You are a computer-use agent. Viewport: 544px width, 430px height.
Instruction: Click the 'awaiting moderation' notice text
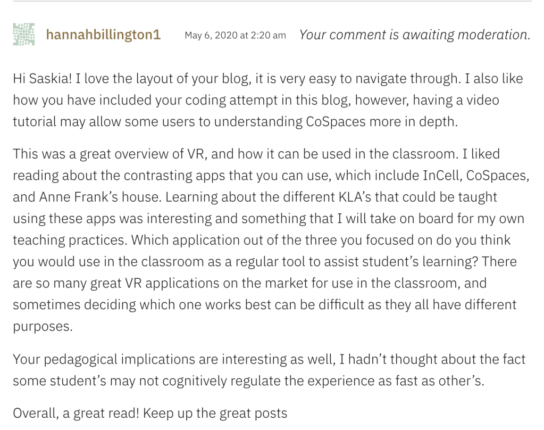pyautogui.click(x=415, y=35)
